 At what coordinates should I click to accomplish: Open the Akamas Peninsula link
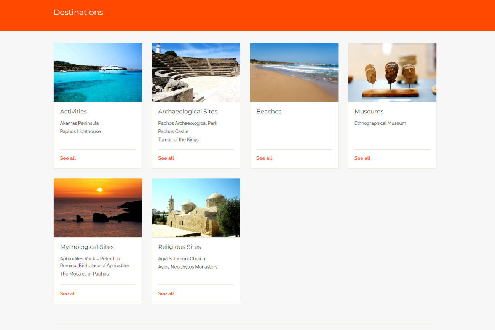79,123
